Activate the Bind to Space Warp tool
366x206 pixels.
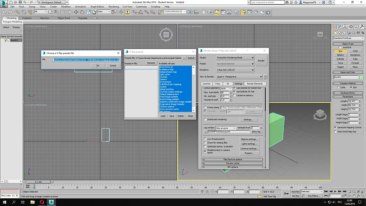(x=30, y=12)
